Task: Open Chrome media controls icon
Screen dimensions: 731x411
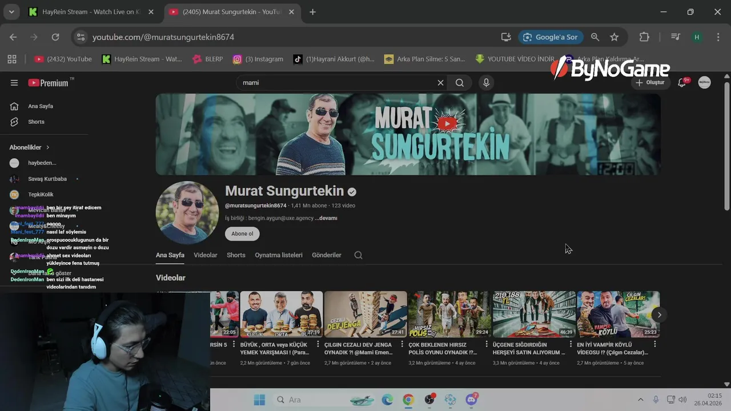Action: 676,37
